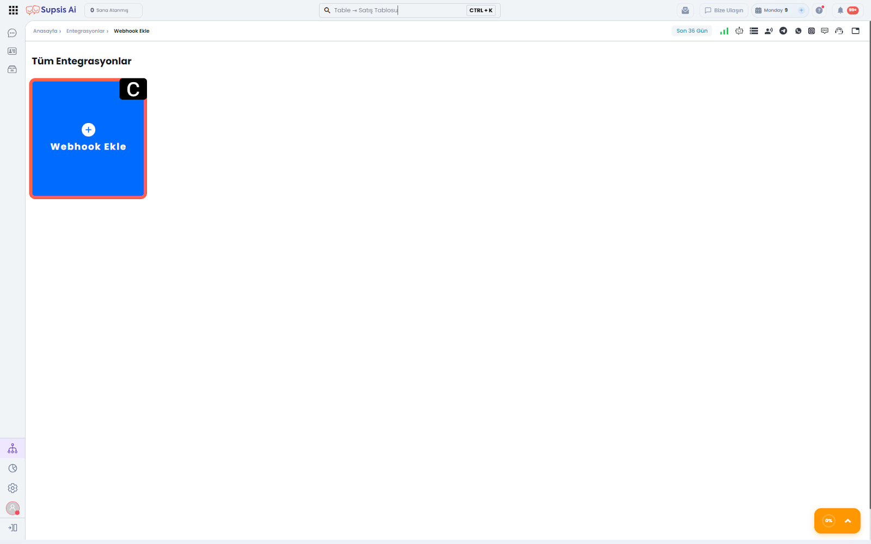The height and width of the screenshot is (544, 871).
Task: Open the help question mark icon
Action: point(819,10)
